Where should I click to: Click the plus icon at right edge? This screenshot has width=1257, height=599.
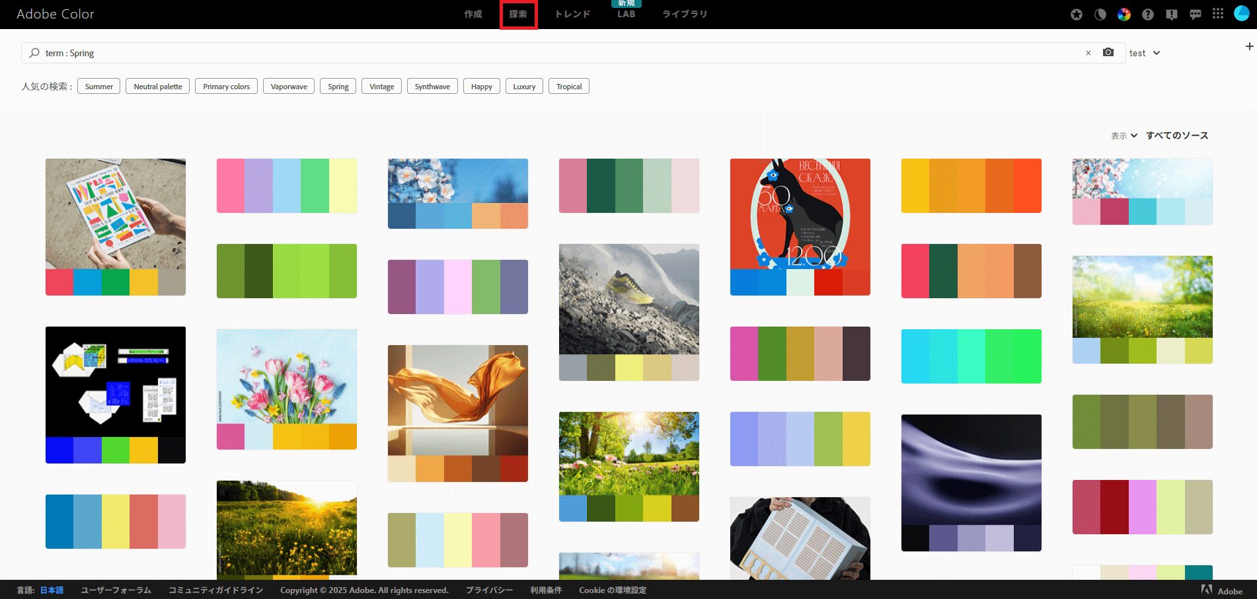coord(1249,46)
